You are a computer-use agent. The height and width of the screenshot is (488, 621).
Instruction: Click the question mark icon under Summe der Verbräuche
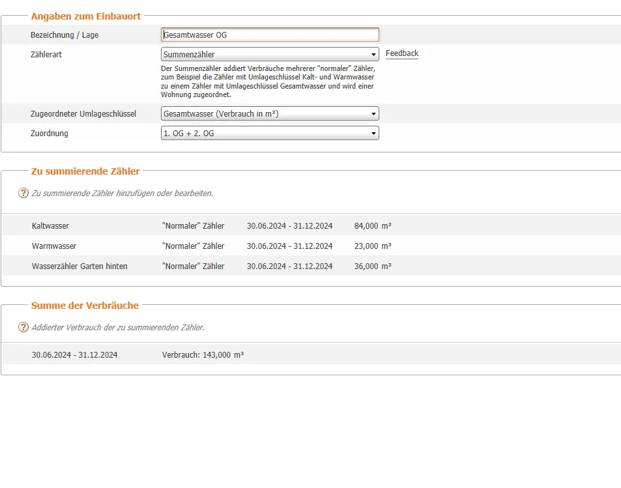pyautogui.click(x=23, y=327)
